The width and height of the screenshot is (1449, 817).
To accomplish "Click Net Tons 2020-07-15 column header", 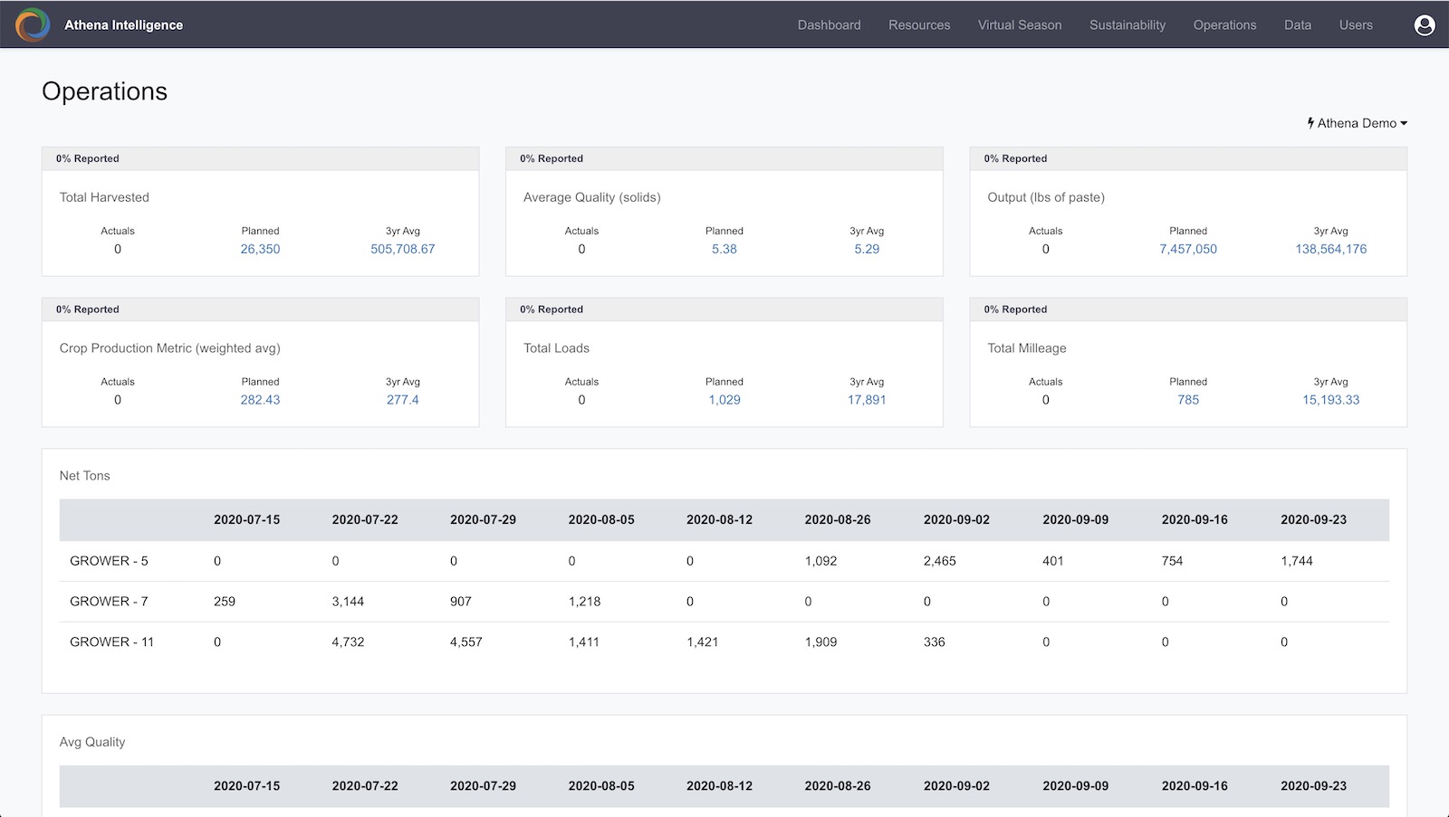I will coord(247,520).
